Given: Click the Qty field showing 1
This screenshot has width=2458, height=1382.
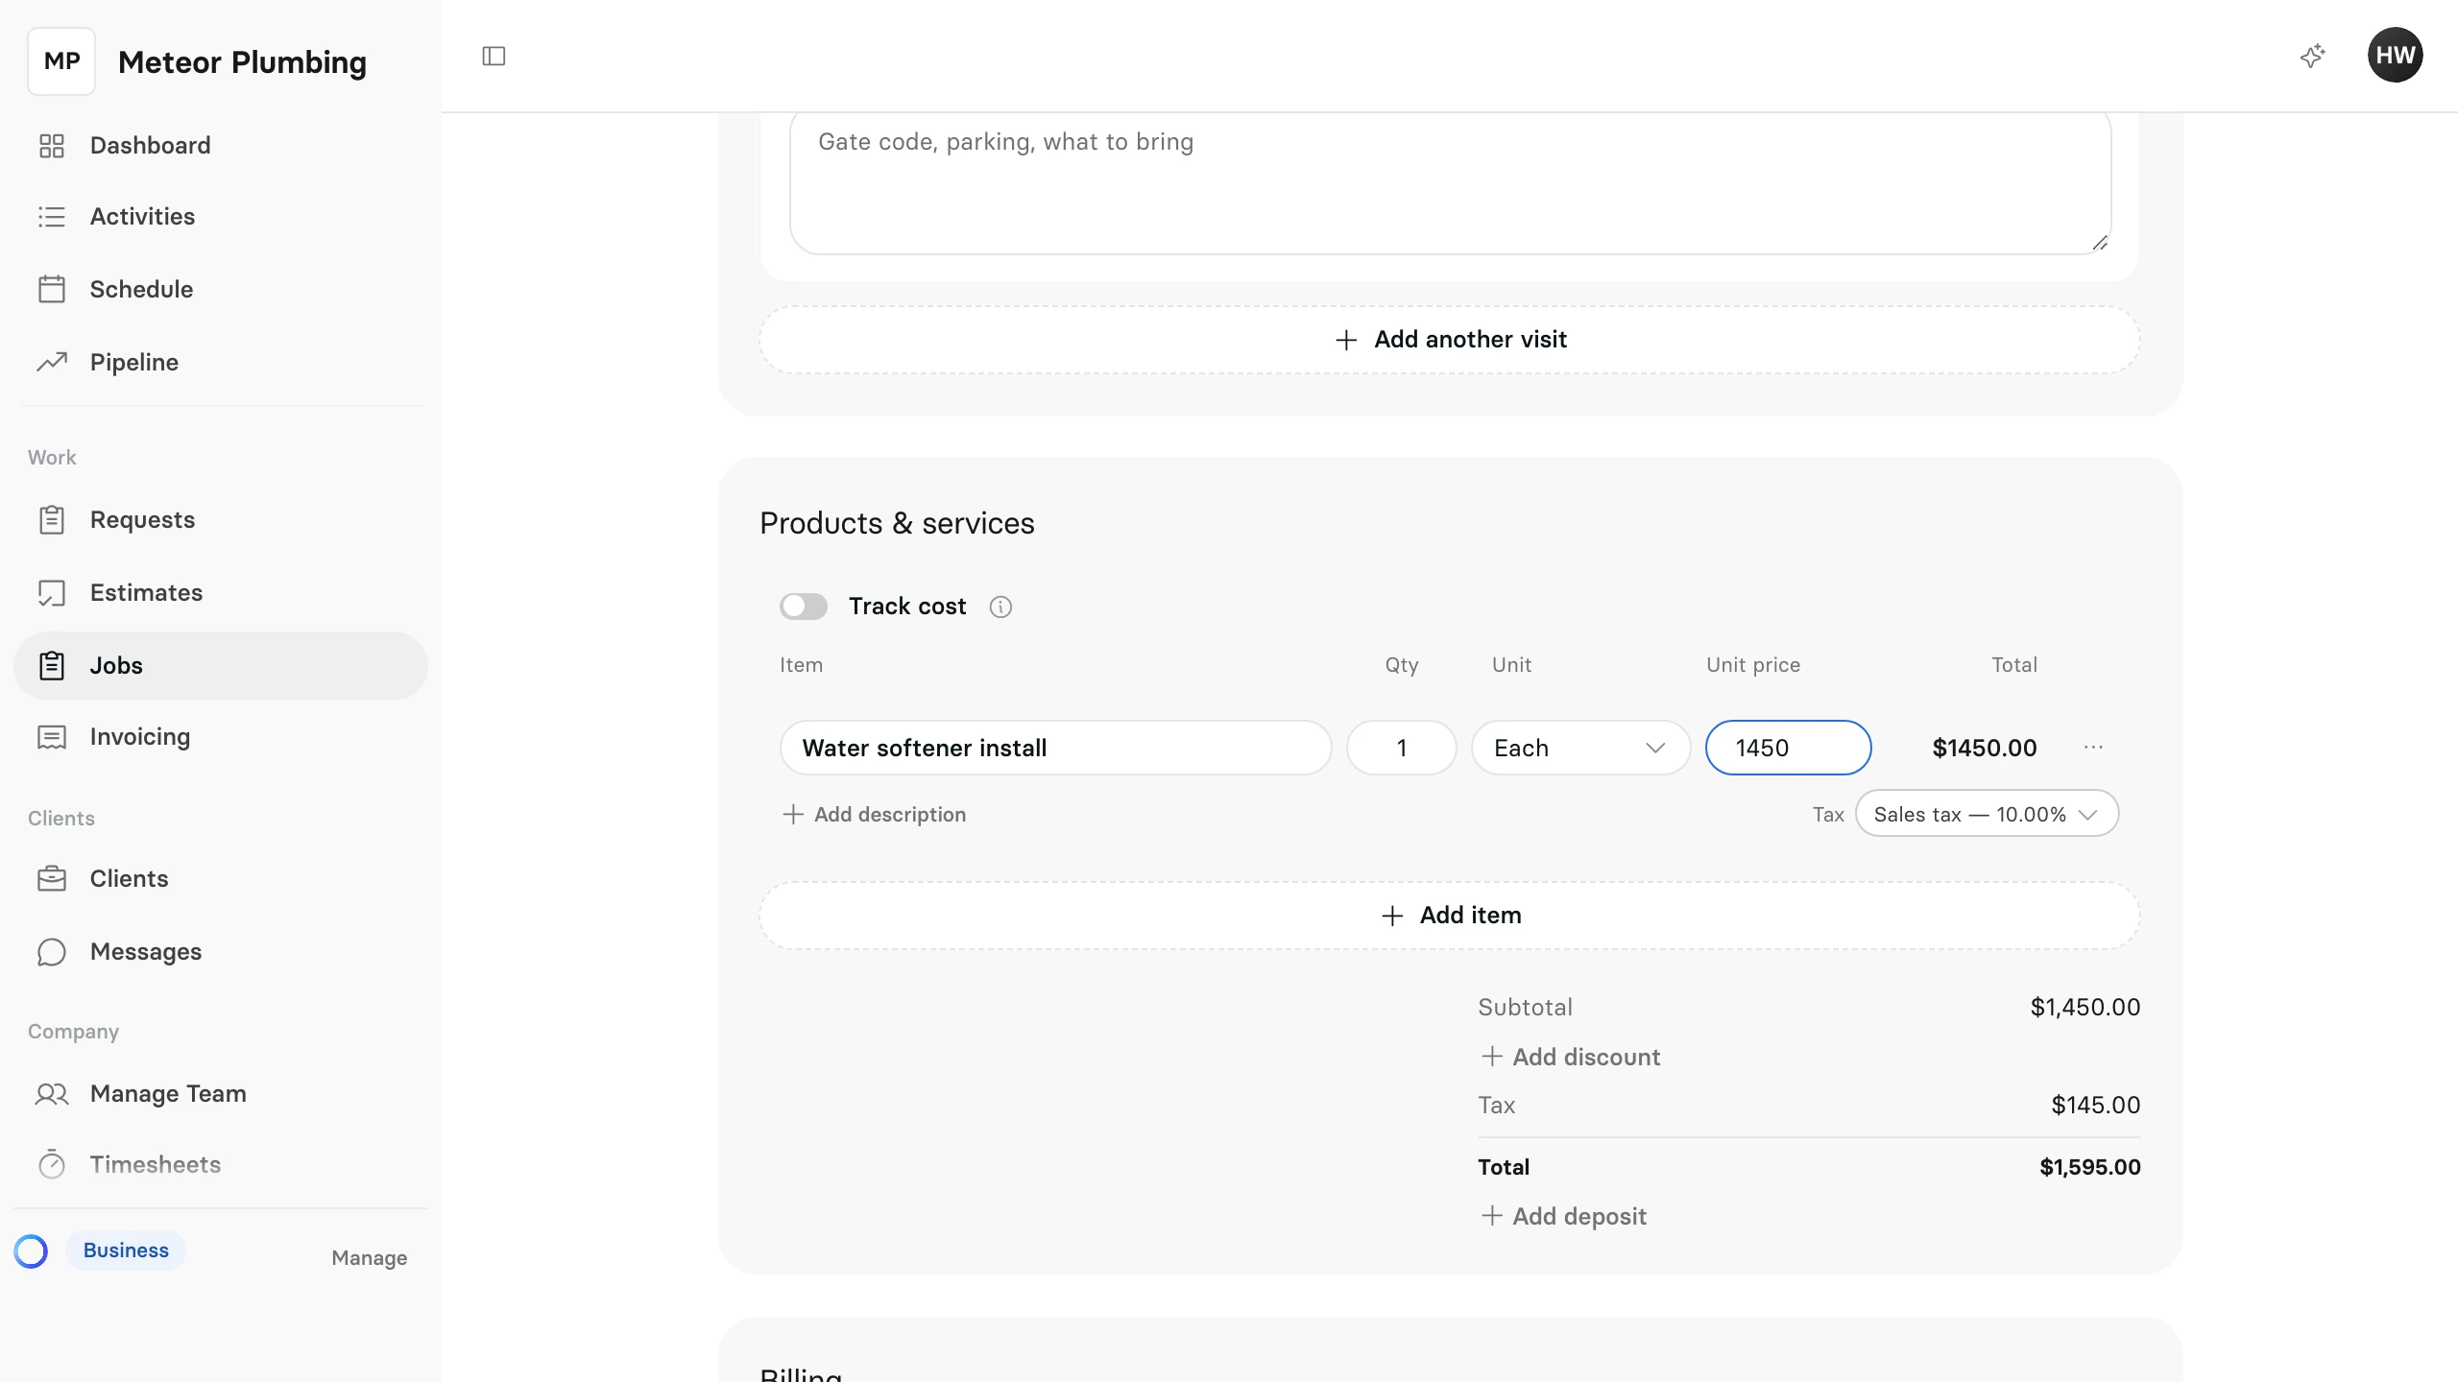Looking at the screenshot, I should (x=1402, y=748).
